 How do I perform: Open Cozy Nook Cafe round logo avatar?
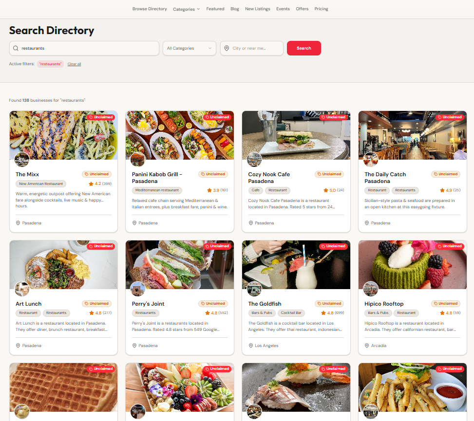[x=254, y=160]
